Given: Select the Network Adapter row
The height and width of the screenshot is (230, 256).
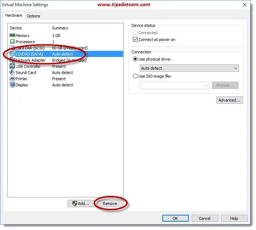Looking at the screenshot, I should (x=66, y=60).
